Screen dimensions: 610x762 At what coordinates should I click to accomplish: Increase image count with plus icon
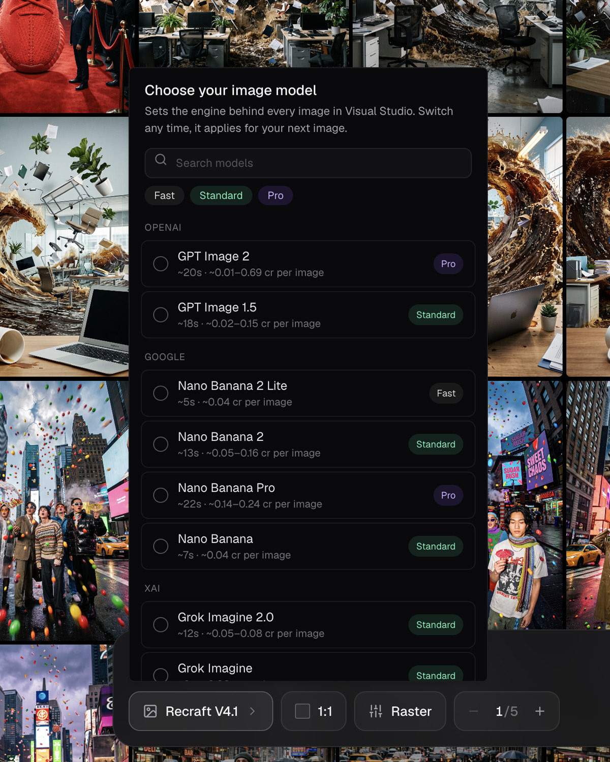[x=540, y=711]
